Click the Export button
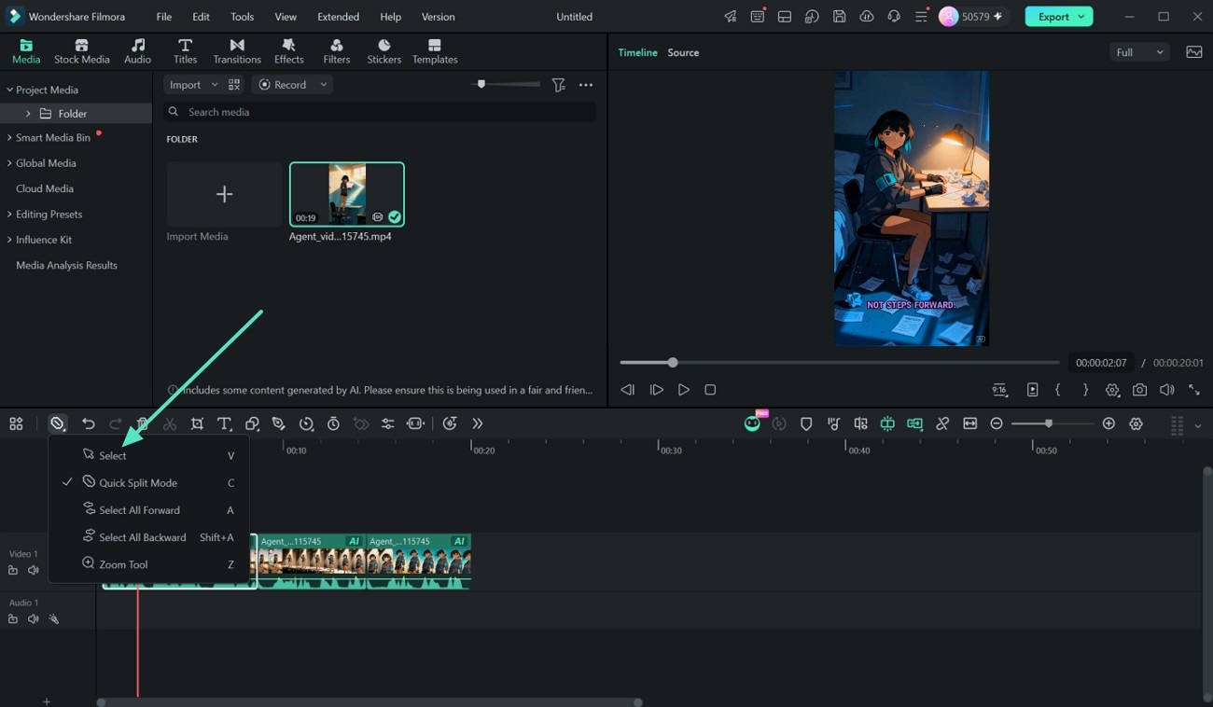The width and height of the screenshot is (1213, 707). click(1060, 17)
